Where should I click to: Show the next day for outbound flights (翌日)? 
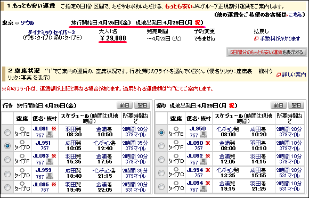(x=142, y=105)
